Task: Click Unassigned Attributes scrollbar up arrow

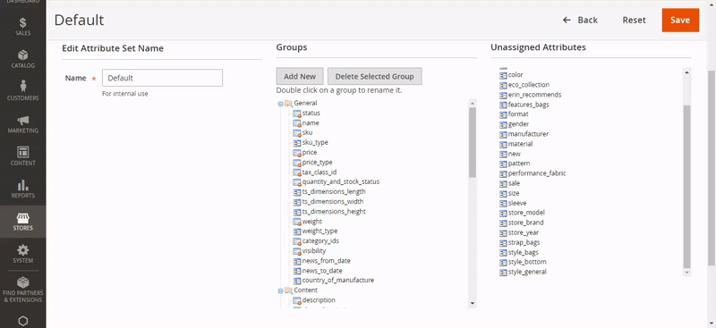Action: [x=686, y=71]
